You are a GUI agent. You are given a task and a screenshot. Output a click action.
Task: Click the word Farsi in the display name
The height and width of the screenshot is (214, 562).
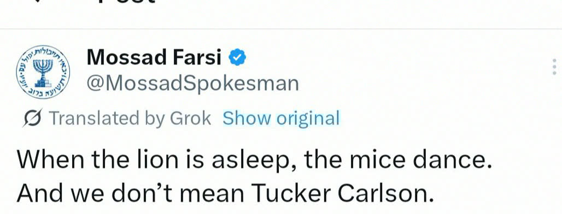coord(197,57)
